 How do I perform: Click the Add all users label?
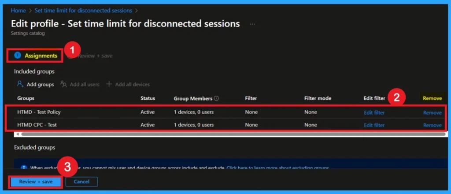point(85,84)
